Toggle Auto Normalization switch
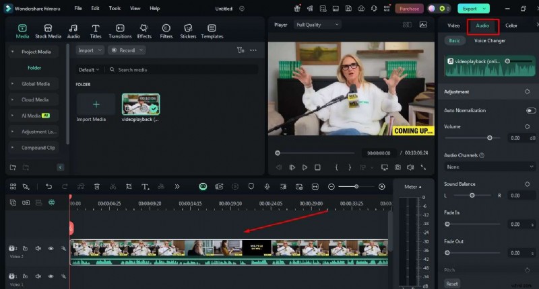Screen dimensions: 539x289 (x=531, y=110)
